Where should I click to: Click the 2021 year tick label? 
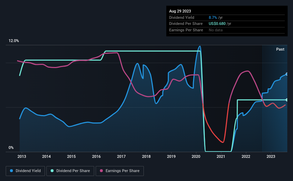[221, 156]
